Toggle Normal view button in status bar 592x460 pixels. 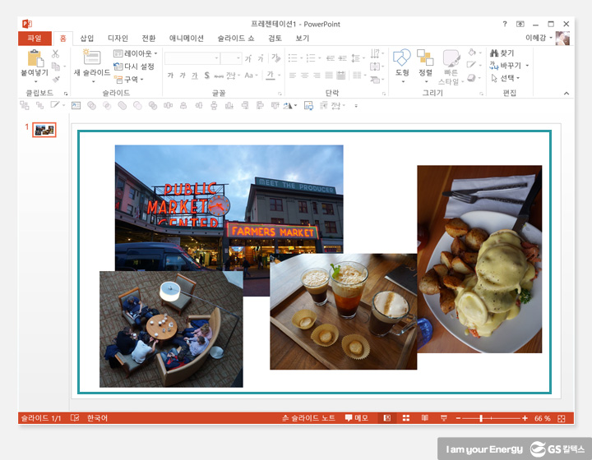(386, 418)
